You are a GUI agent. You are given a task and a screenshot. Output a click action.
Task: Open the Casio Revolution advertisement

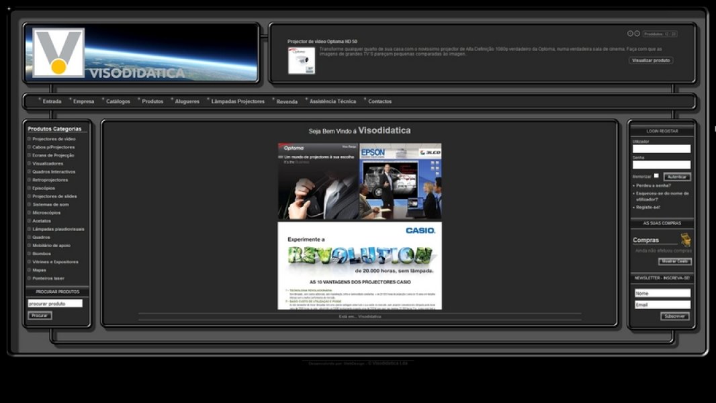tap(360, 265)
